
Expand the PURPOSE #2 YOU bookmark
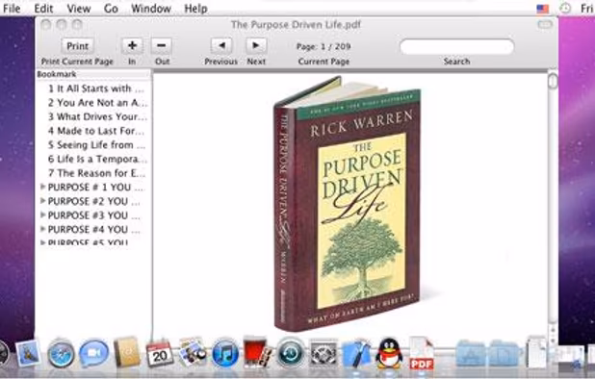click(43, 200)
